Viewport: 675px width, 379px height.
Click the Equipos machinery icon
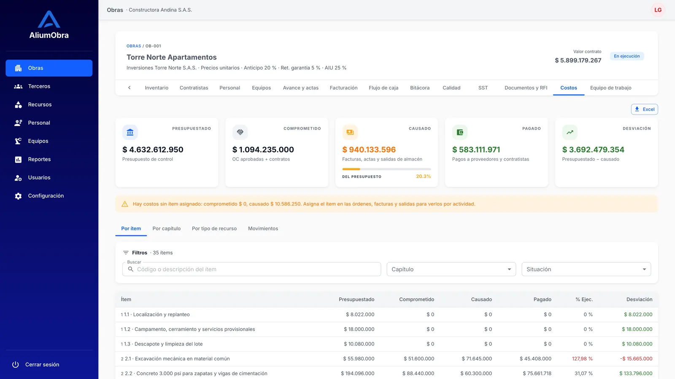pos(18,141)
